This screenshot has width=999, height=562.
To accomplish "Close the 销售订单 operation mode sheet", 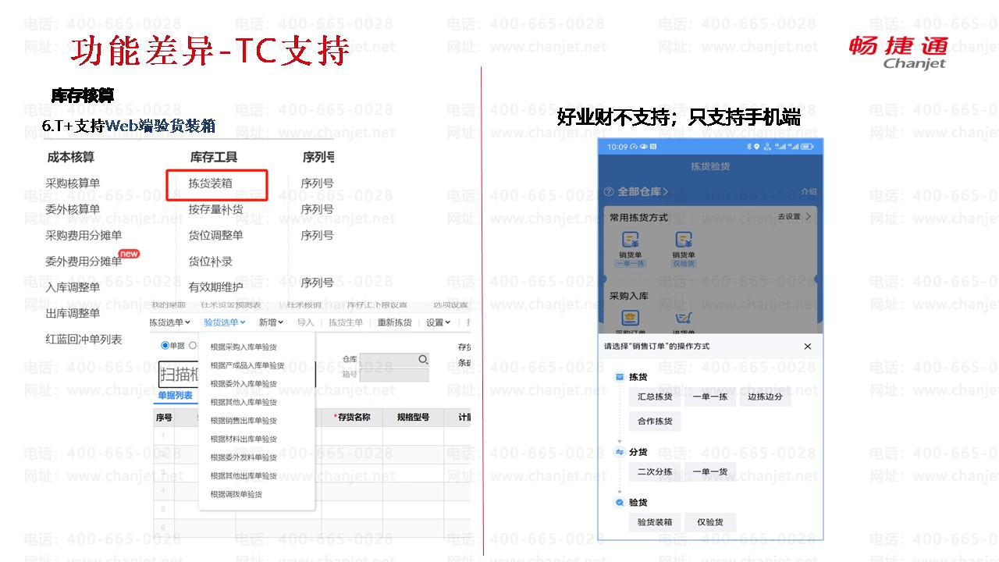I will [808, 347].
